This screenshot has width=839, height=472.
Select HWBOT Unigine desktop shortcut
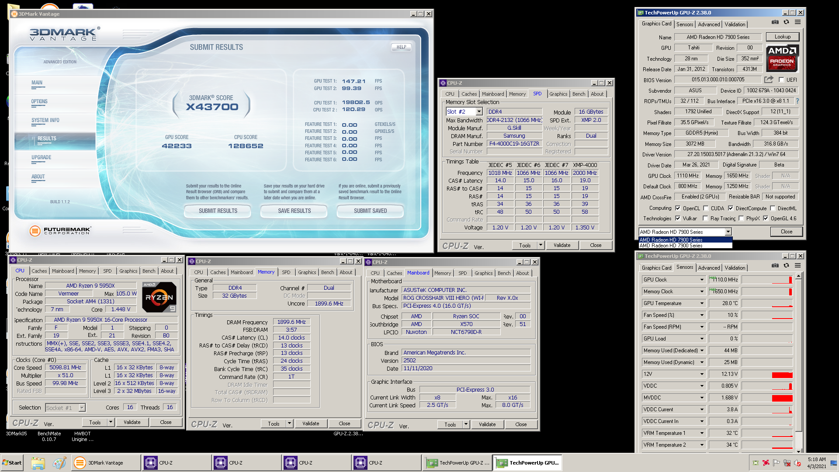82,437
